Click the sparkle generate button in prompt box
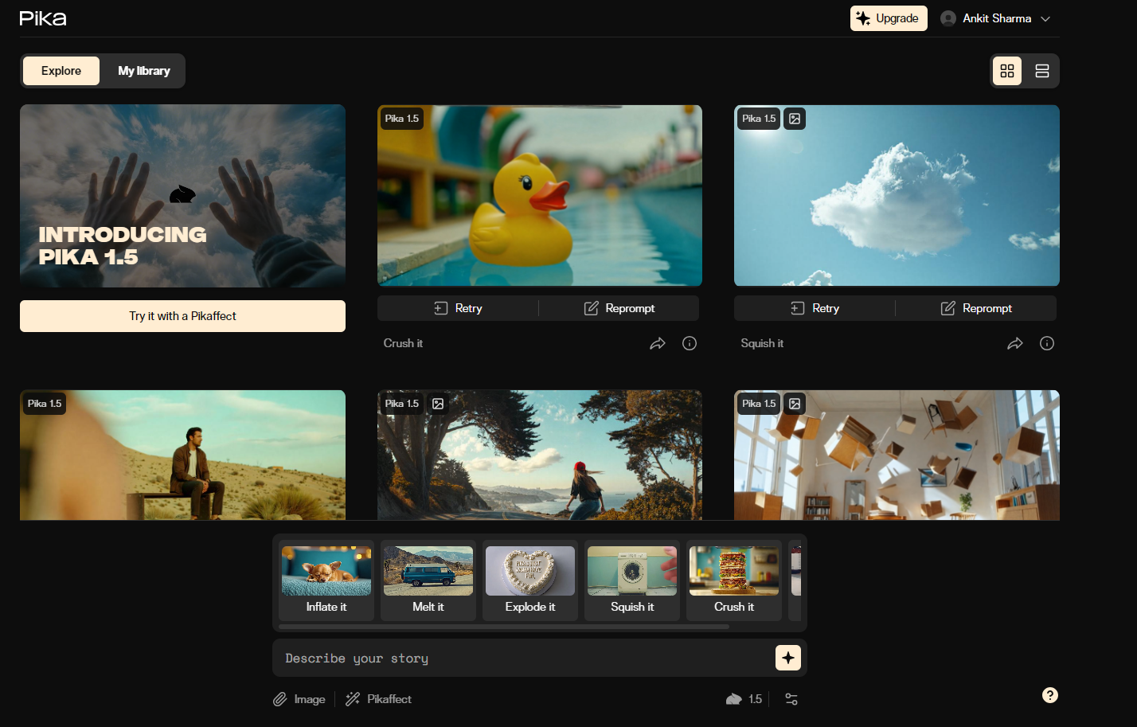 pyautogui.click(x=787, y=658)
